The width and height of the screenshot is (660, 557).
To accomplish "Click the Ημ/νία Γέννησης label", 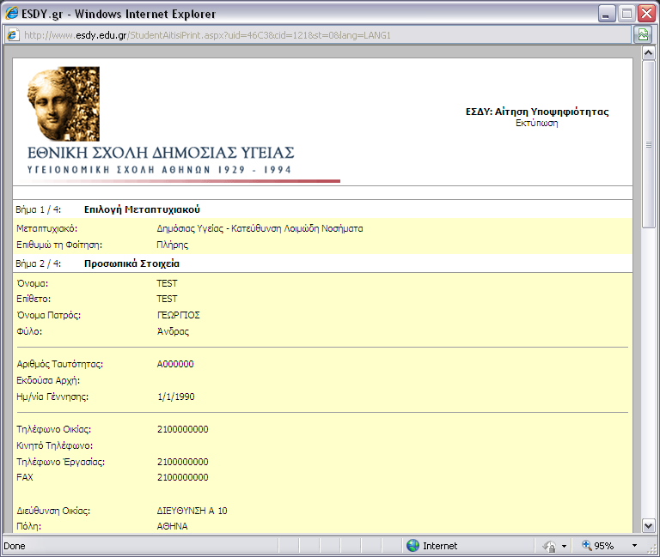I will pos(52,397).
